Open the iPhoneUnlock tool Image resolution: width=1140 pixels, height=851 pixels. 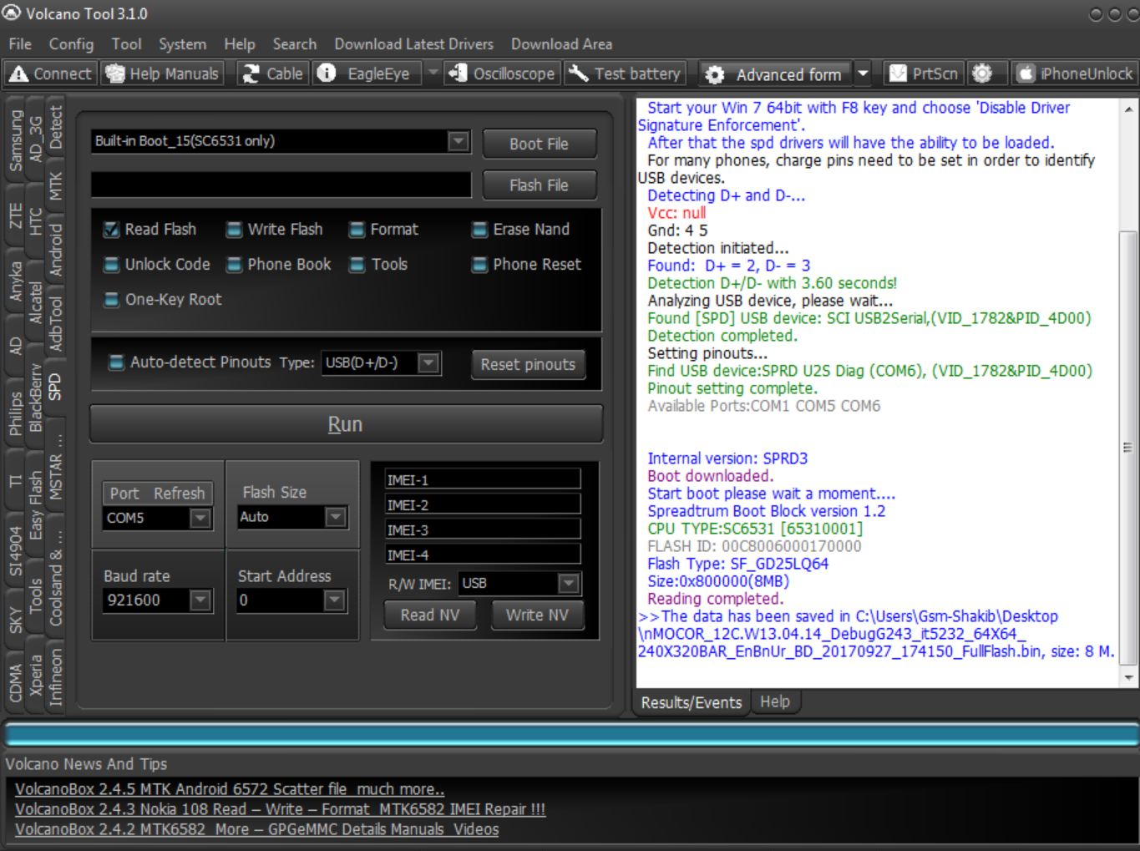[x=1074, y=74]
